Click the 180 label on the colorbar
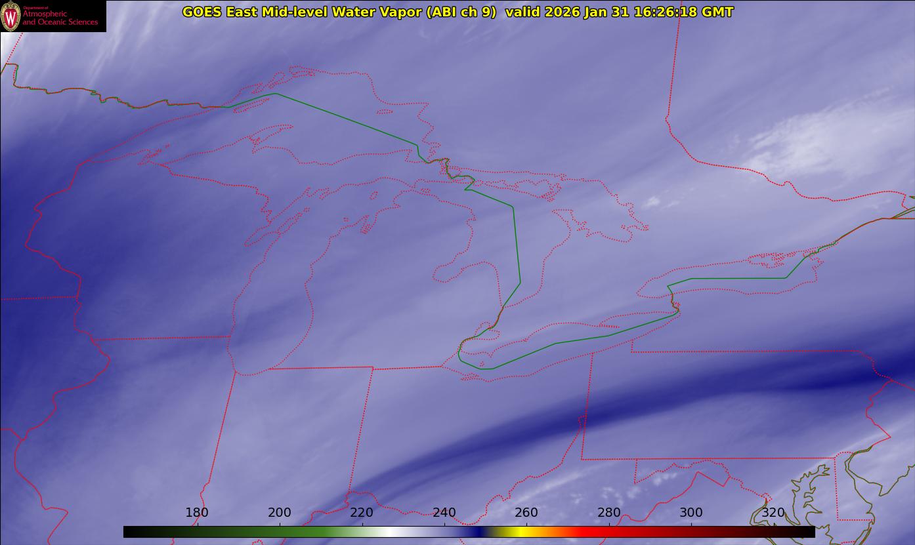The image size is (915, 545). click(x=197, y=512)
